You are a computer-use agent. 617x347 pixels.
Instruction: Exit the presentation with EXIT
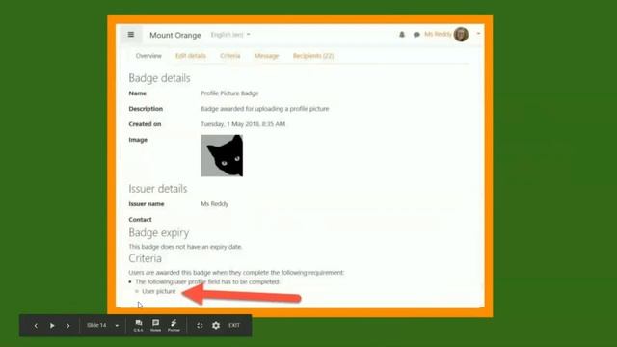coord(234,326)
